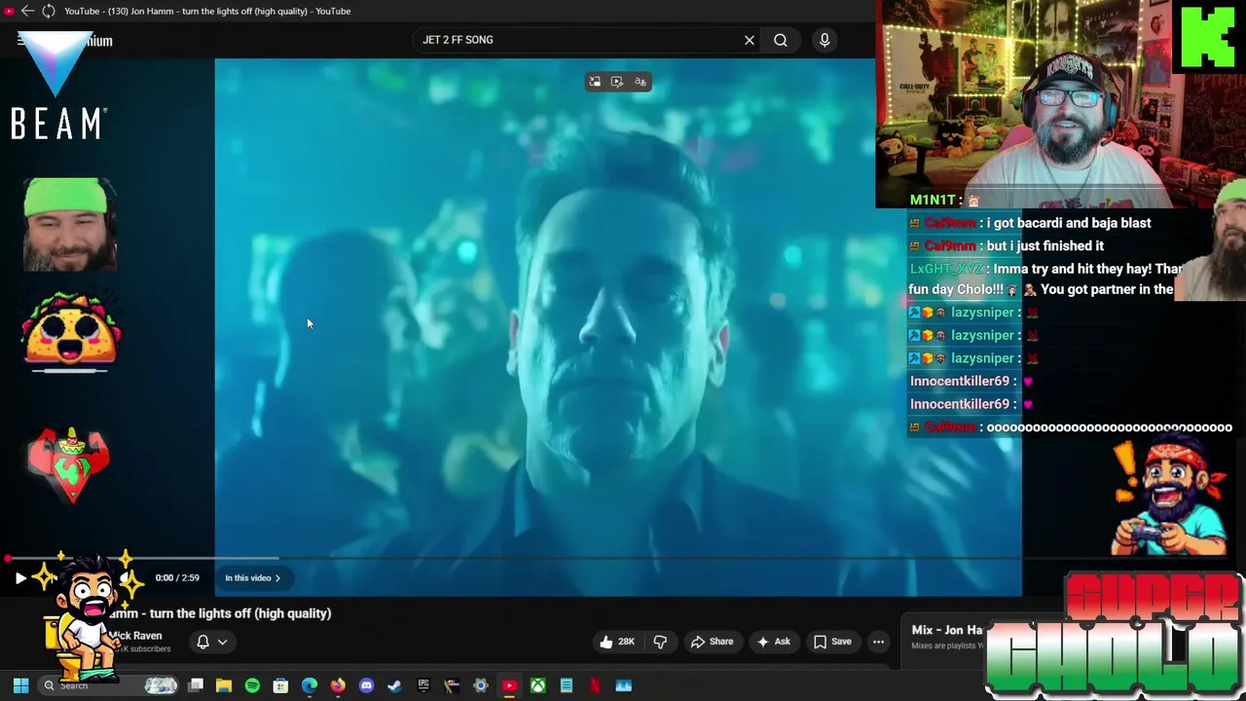Open Microsoft Store from the taskbar

click(280, 685)
